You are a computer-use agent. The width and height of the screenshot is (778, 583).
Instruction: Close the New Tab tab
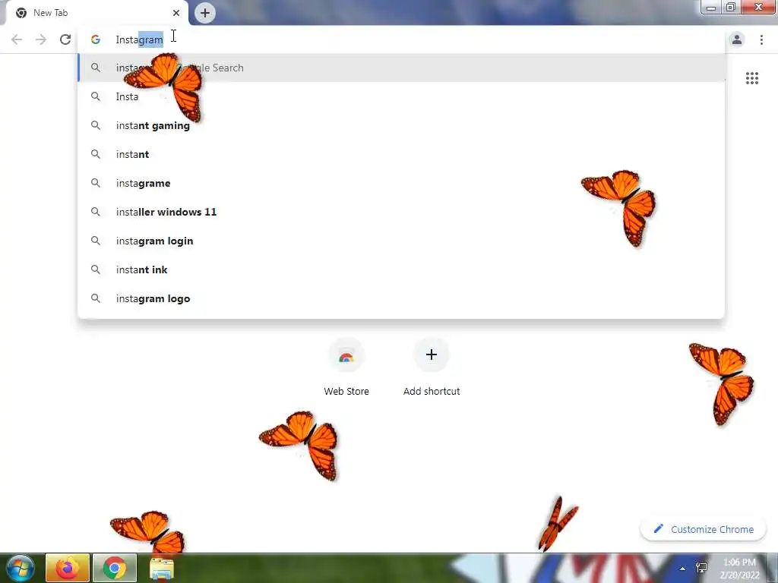(x=176, y=13)
